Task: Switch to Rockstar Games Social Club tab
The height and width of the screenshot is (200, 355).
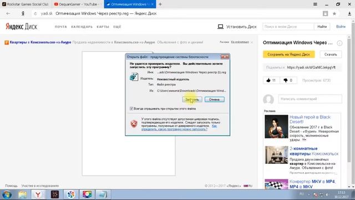Action: (26, 4)
